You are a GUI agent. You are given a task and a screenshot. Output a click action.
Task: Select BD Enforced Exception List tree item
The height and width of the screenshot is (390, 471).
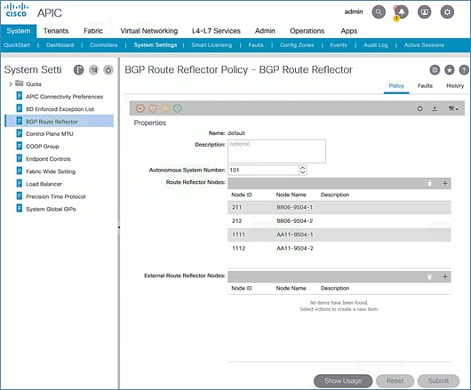(x=60, y=109)
